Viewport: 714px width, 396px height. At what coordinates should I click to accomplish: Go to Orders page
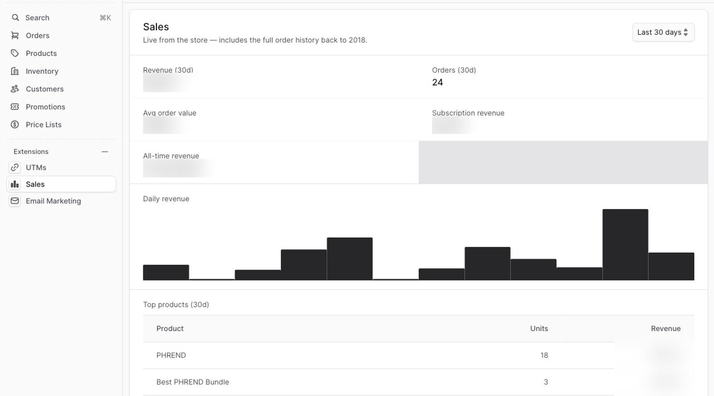61,35
